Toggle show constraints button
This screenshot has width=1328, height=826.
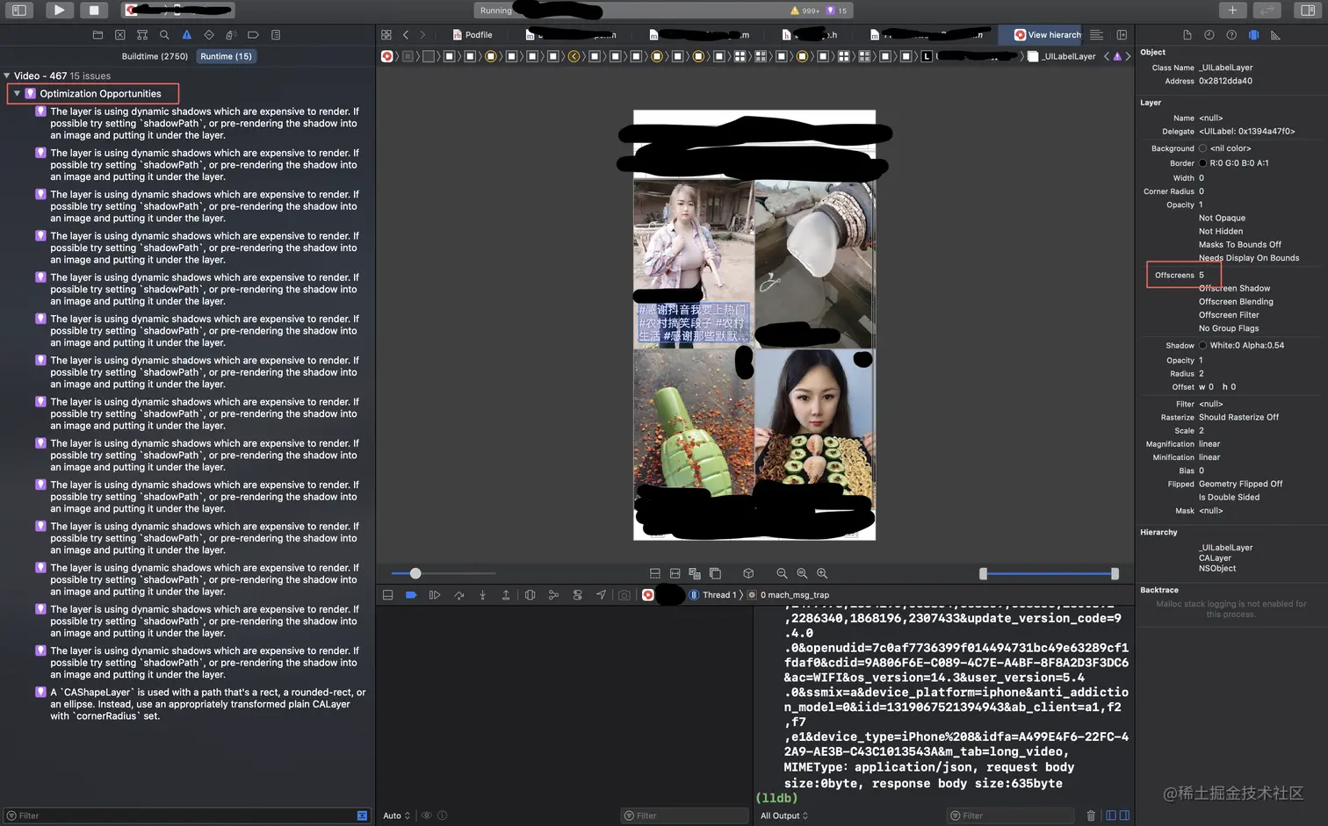click(x=675, y=573)
